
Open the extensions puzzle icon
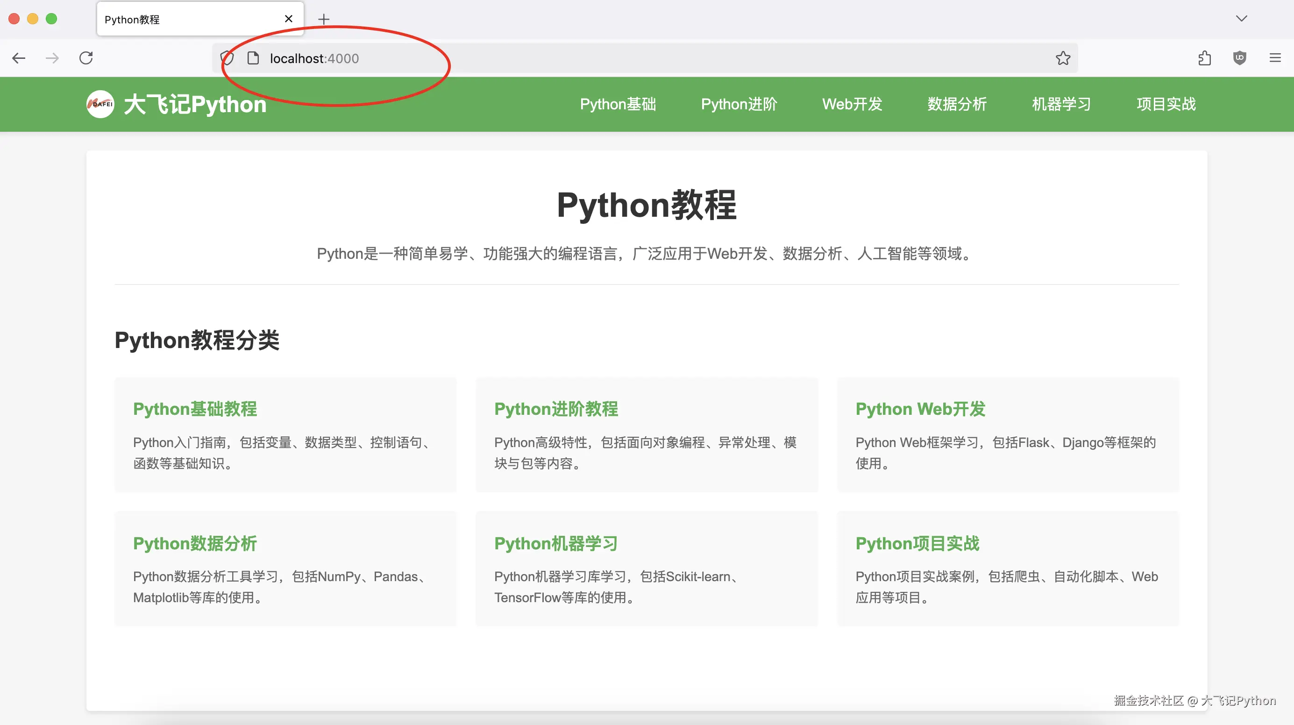pos(1204,58)
